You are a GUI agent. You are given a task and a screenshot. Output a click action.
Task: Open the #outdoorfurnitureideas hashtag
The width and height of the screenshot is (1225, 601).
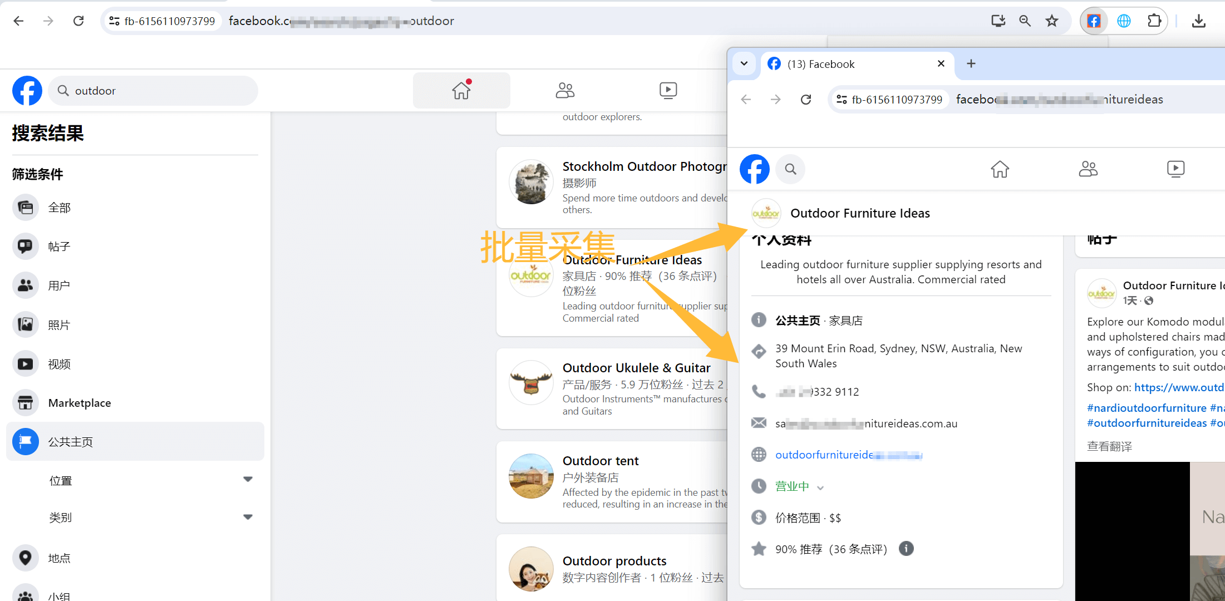pyautogui.click(x=1147, y=423)
